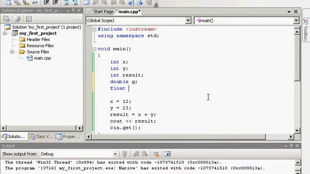Close the main.cpp document tab
Viewport: 310px width, 174px height.
pyautogui.click(x=296, y=12)
